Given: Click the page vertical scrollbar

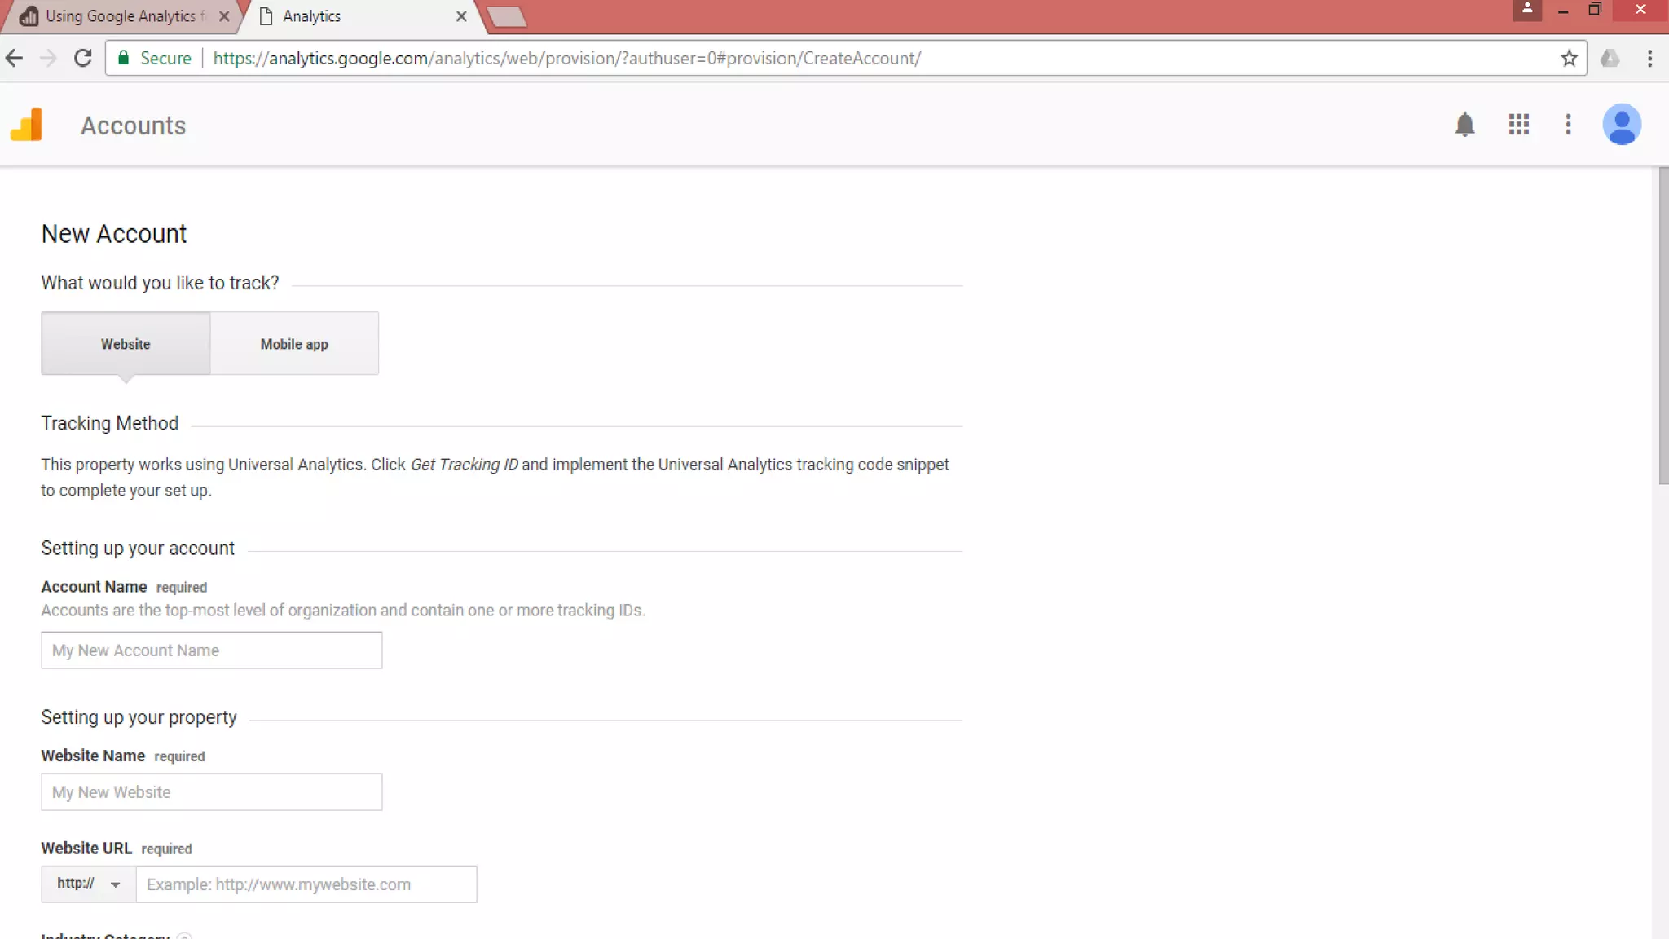Looking at the screenshot, I should [x=1662, y=326].
